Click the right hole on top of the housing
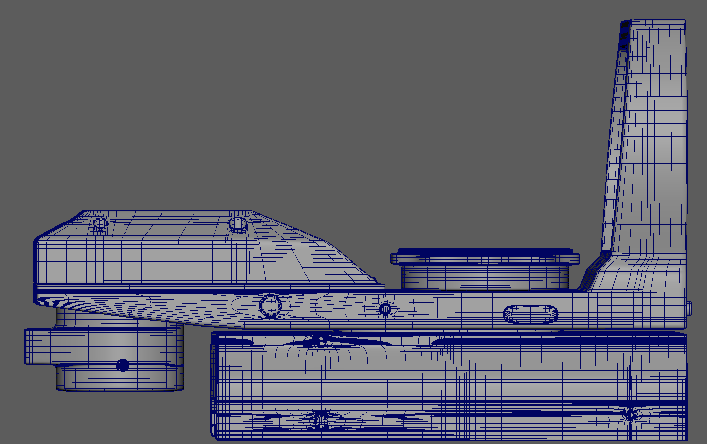707x444 pixels. (x=238, y=224)
